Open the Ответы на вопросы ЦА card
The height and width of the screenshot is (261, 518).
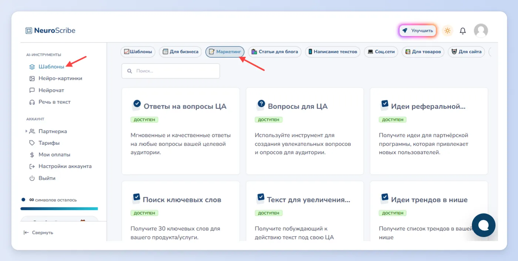click(x=181, y=131)
